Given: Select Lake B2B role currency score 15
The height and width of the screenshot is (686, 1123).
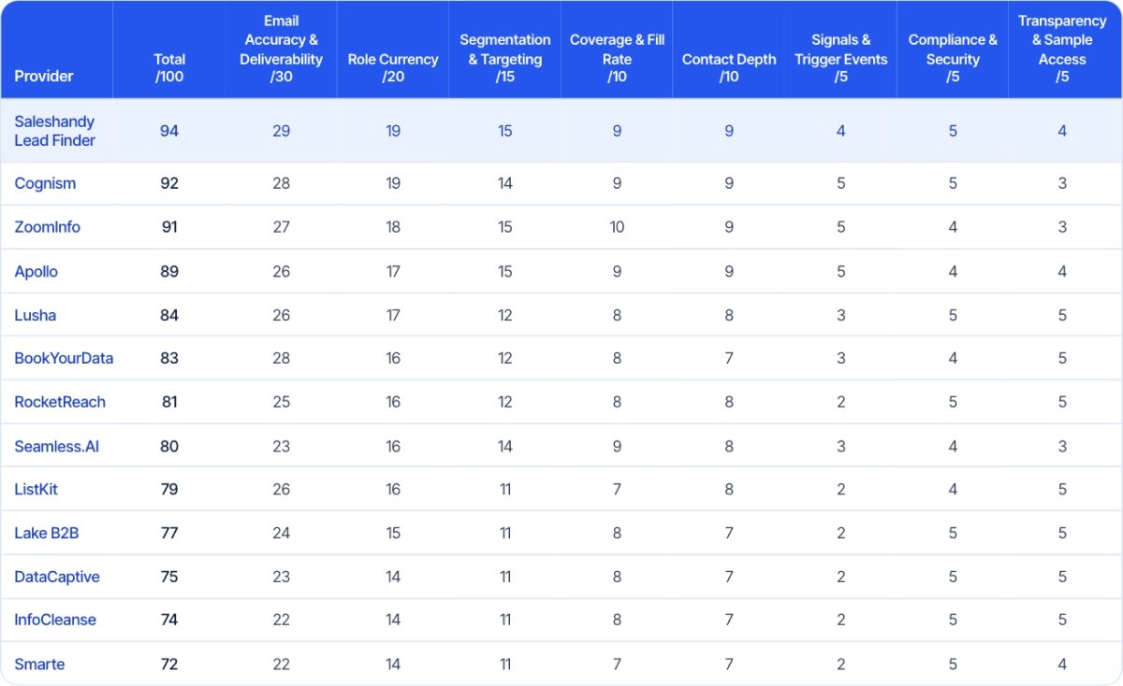Looking at the screenshot, I should [x=393, y=533].
